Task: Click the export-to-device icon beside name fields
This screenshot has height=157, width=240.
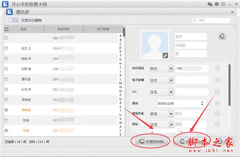Action: [x=222, y=36]
